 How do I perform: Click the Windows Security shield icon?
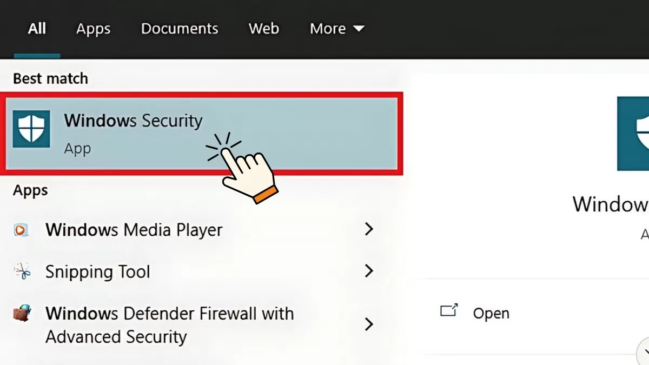pyautogui.click(x=31, y=129)
